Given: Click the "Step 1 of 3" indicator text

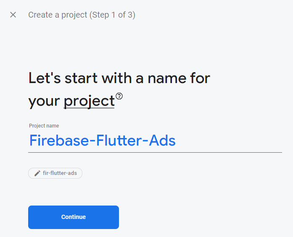Looking at the screenshot, I should pyautogui.click(x=111, y=15).
